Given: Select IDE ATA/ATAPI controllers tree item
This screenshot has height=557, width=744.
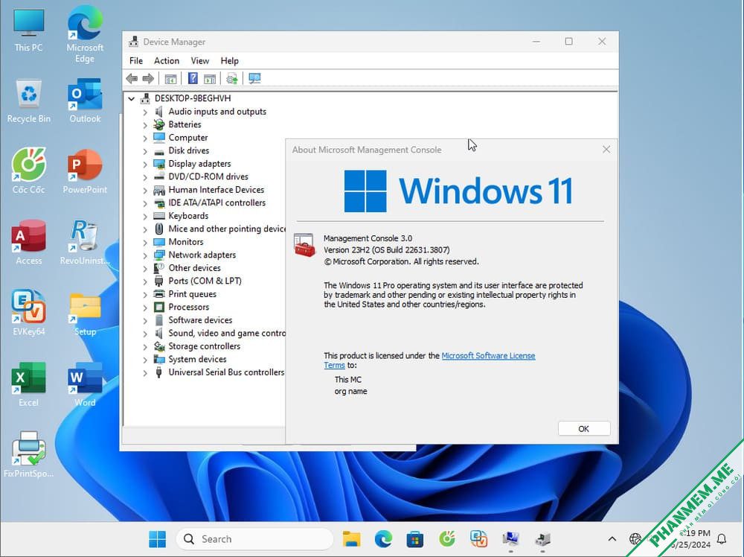Looking at the screenshot, I should coord(217,203).
